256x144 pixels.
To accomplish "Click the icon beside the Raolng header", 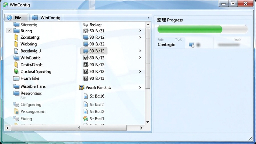I will pos(86,25).
